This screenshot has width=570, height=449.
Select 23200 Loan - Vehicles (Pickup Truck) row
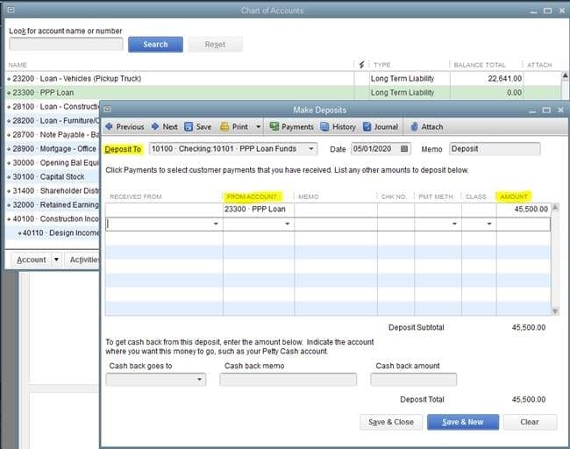point(283,79)
